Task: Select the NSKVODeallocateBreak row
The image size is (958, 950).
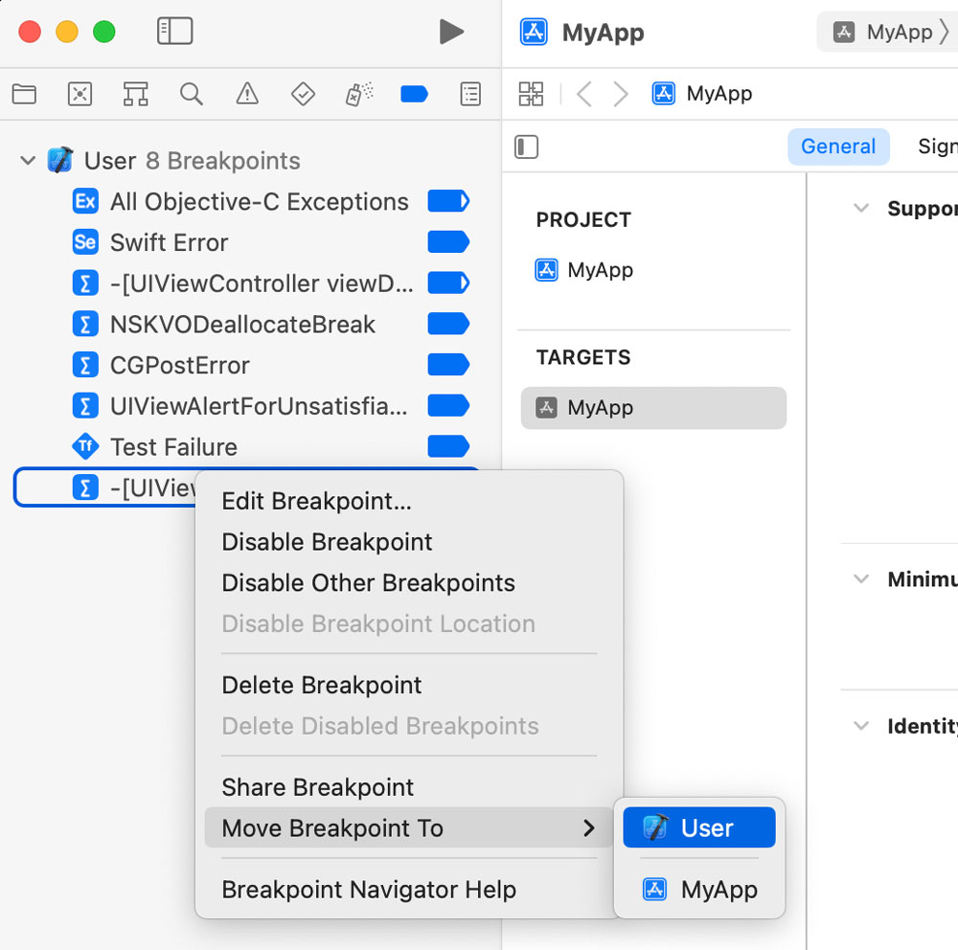Action: coord(245,325)
